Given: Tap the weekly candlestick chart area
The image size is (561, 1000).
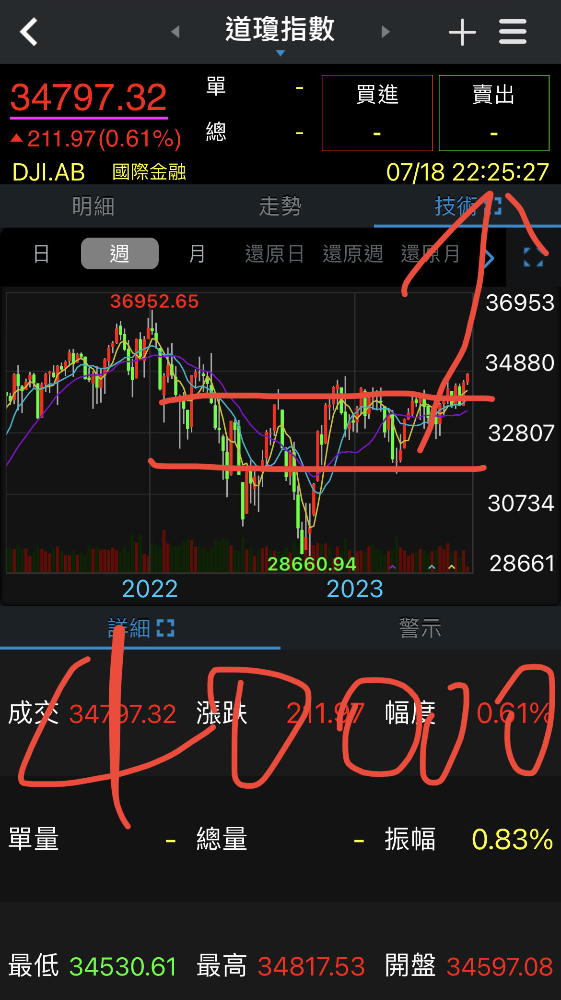Looking at the screenshot, I should click(x=240, y=432).
